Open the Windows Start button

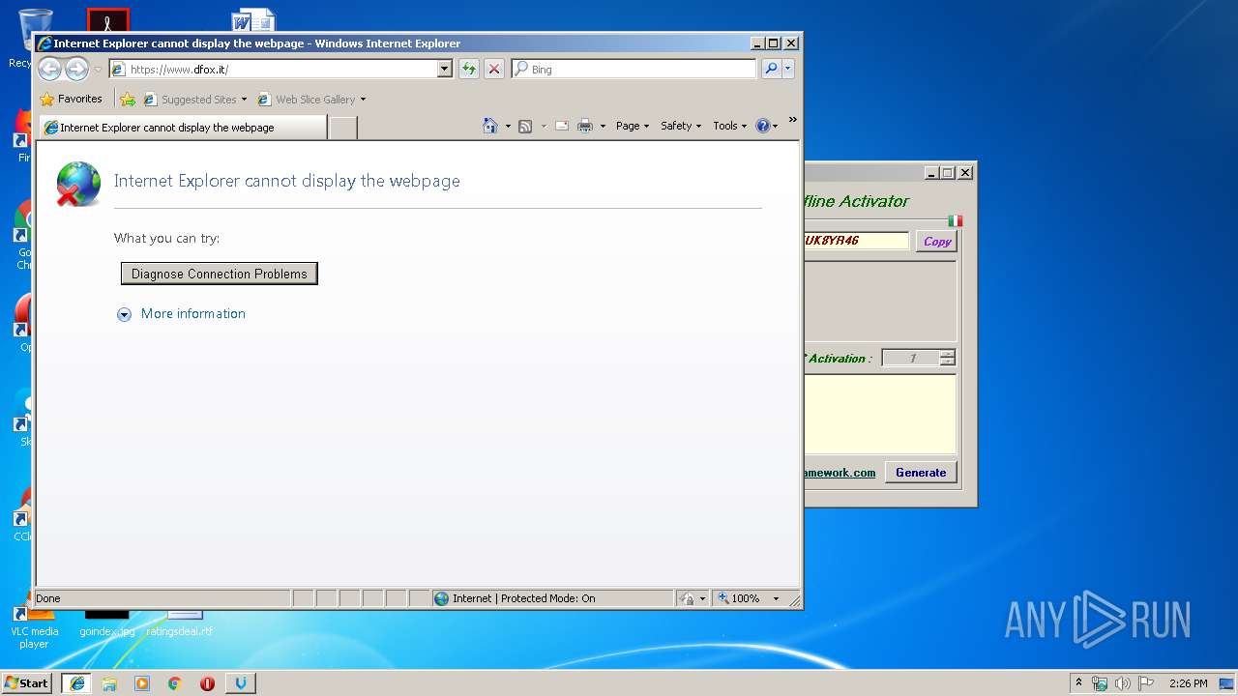27,682
